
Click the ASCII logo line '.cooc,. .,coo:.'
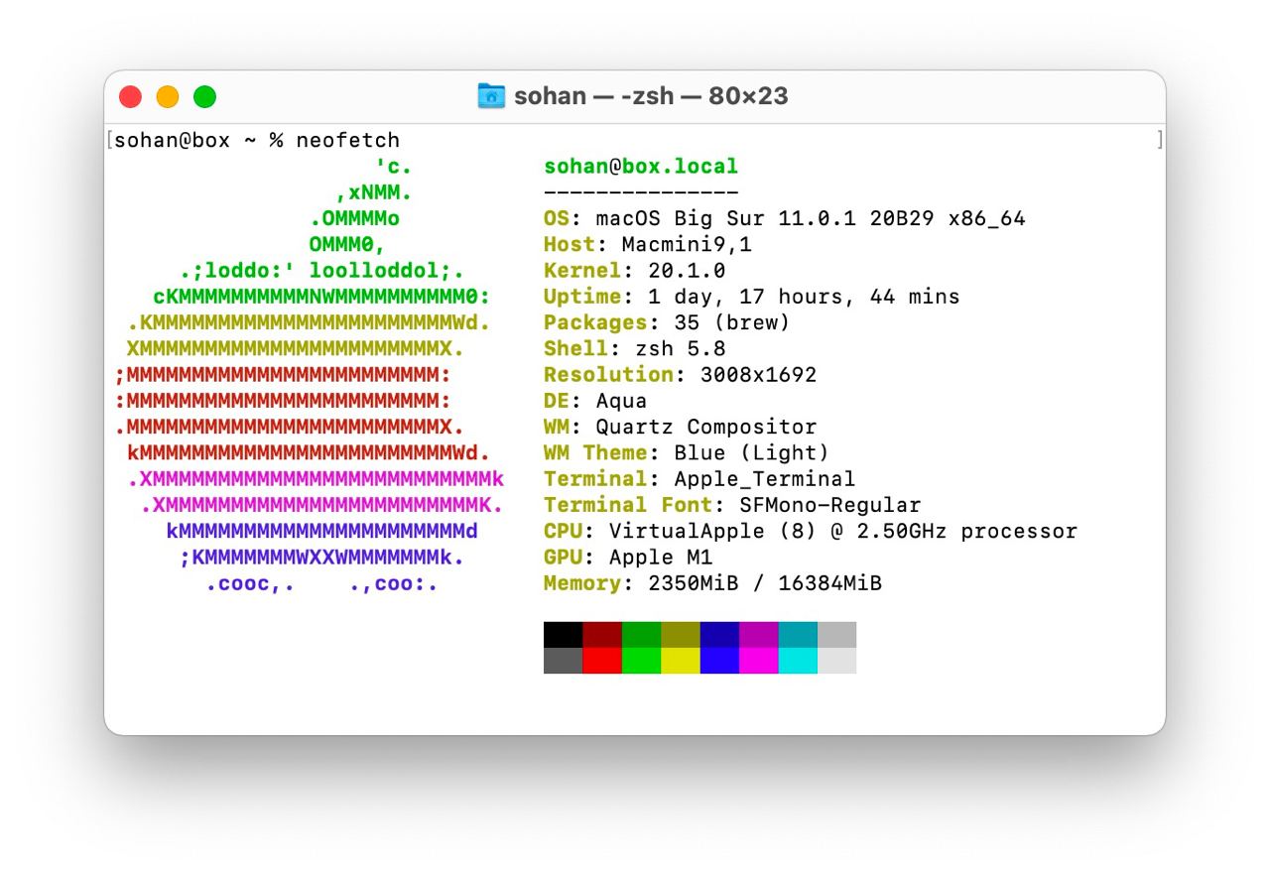click(x=321, y=583)
